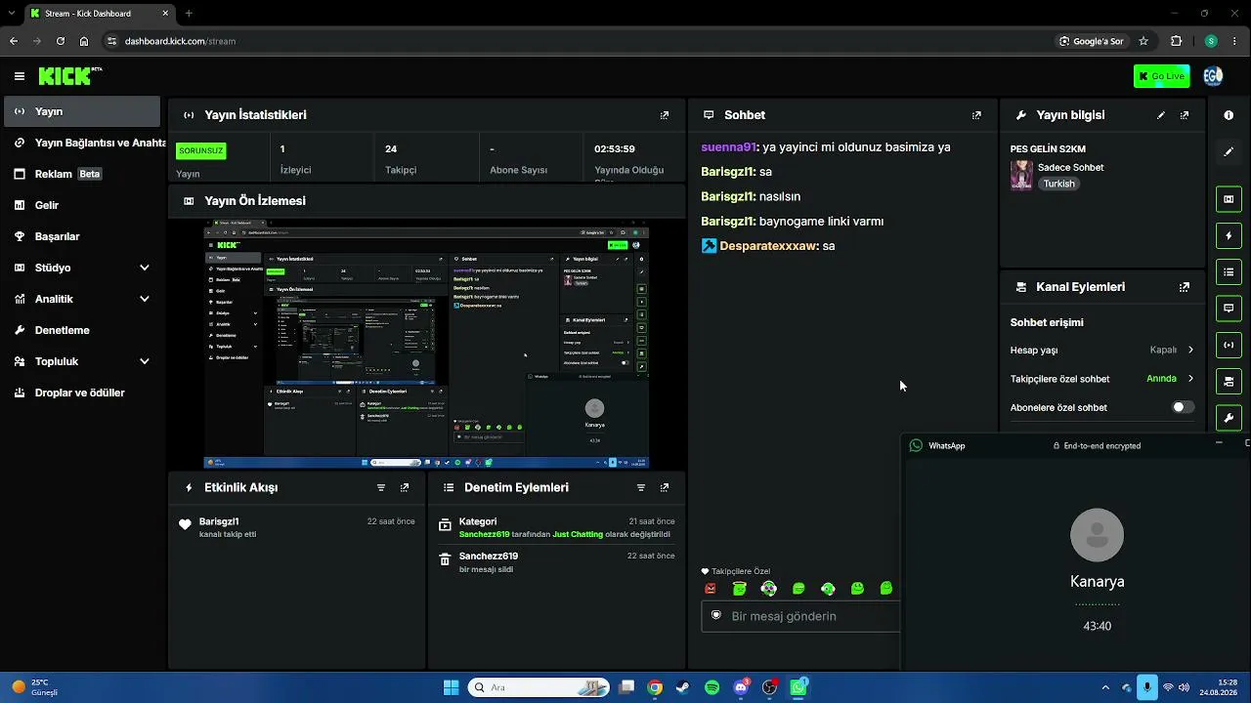
Task: Open the profile avatar menu
Action: tap(1213, 76)
